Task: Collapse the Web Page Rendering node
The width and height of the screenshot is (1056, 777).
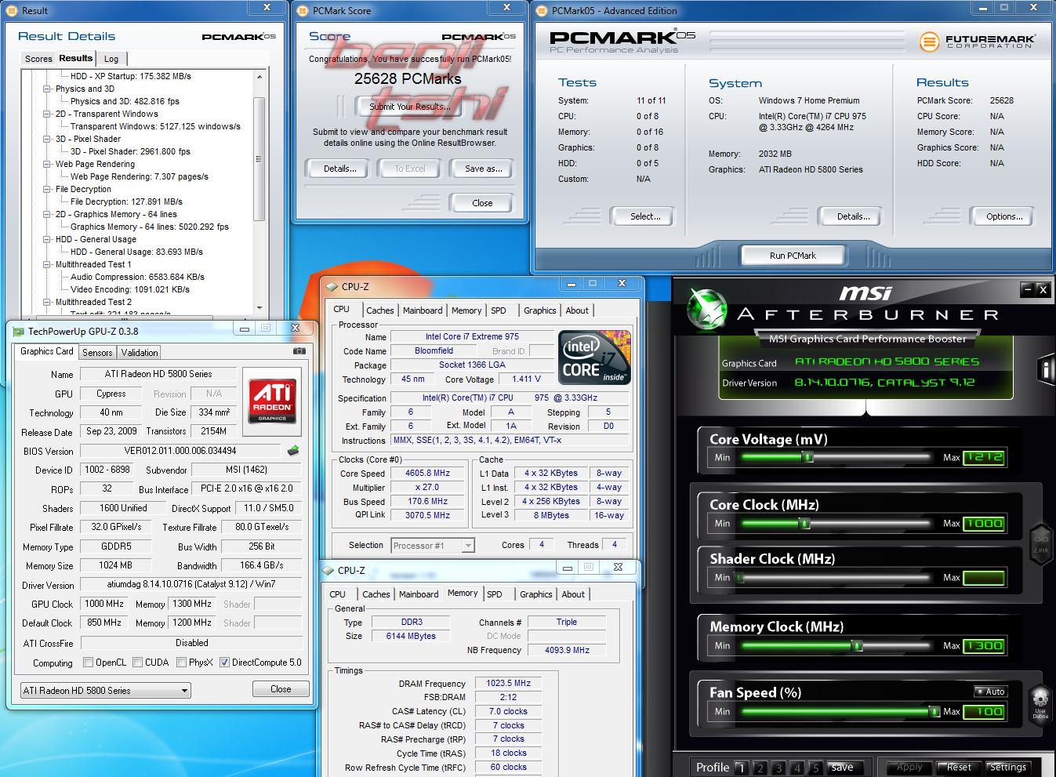Action: (47, 164)
